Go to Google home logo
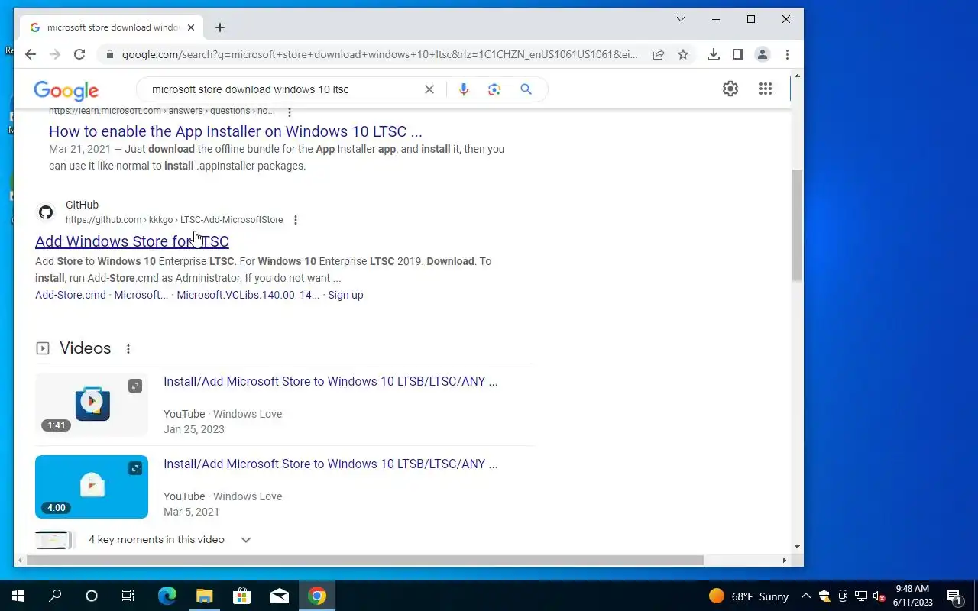978x611 pixels. tap(66, 90)
